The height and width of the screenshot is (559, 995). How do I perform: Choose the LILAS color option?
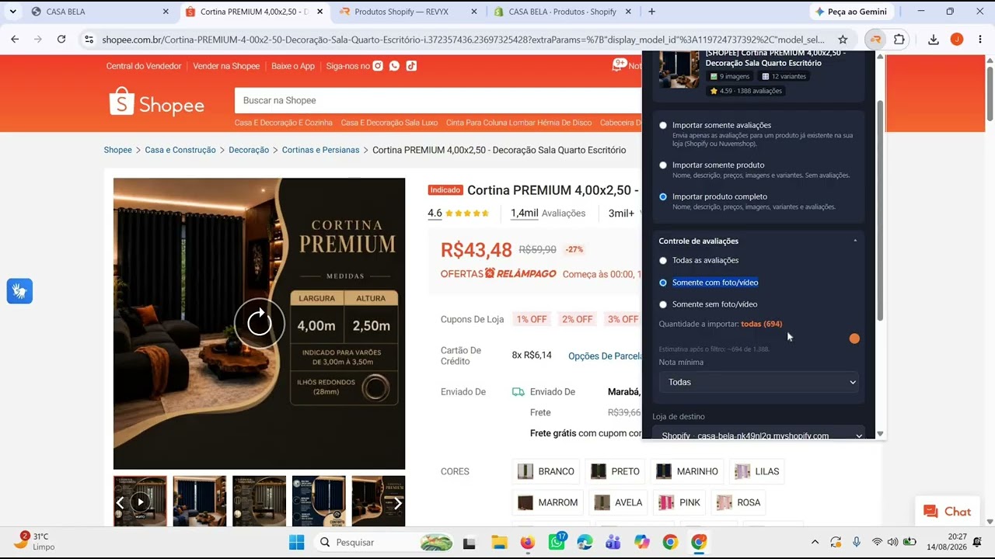pos(756,471)
